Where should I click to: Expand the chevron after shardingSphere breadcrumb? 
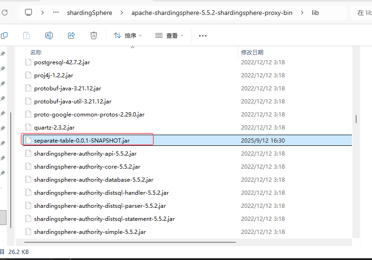pos(122,13)
